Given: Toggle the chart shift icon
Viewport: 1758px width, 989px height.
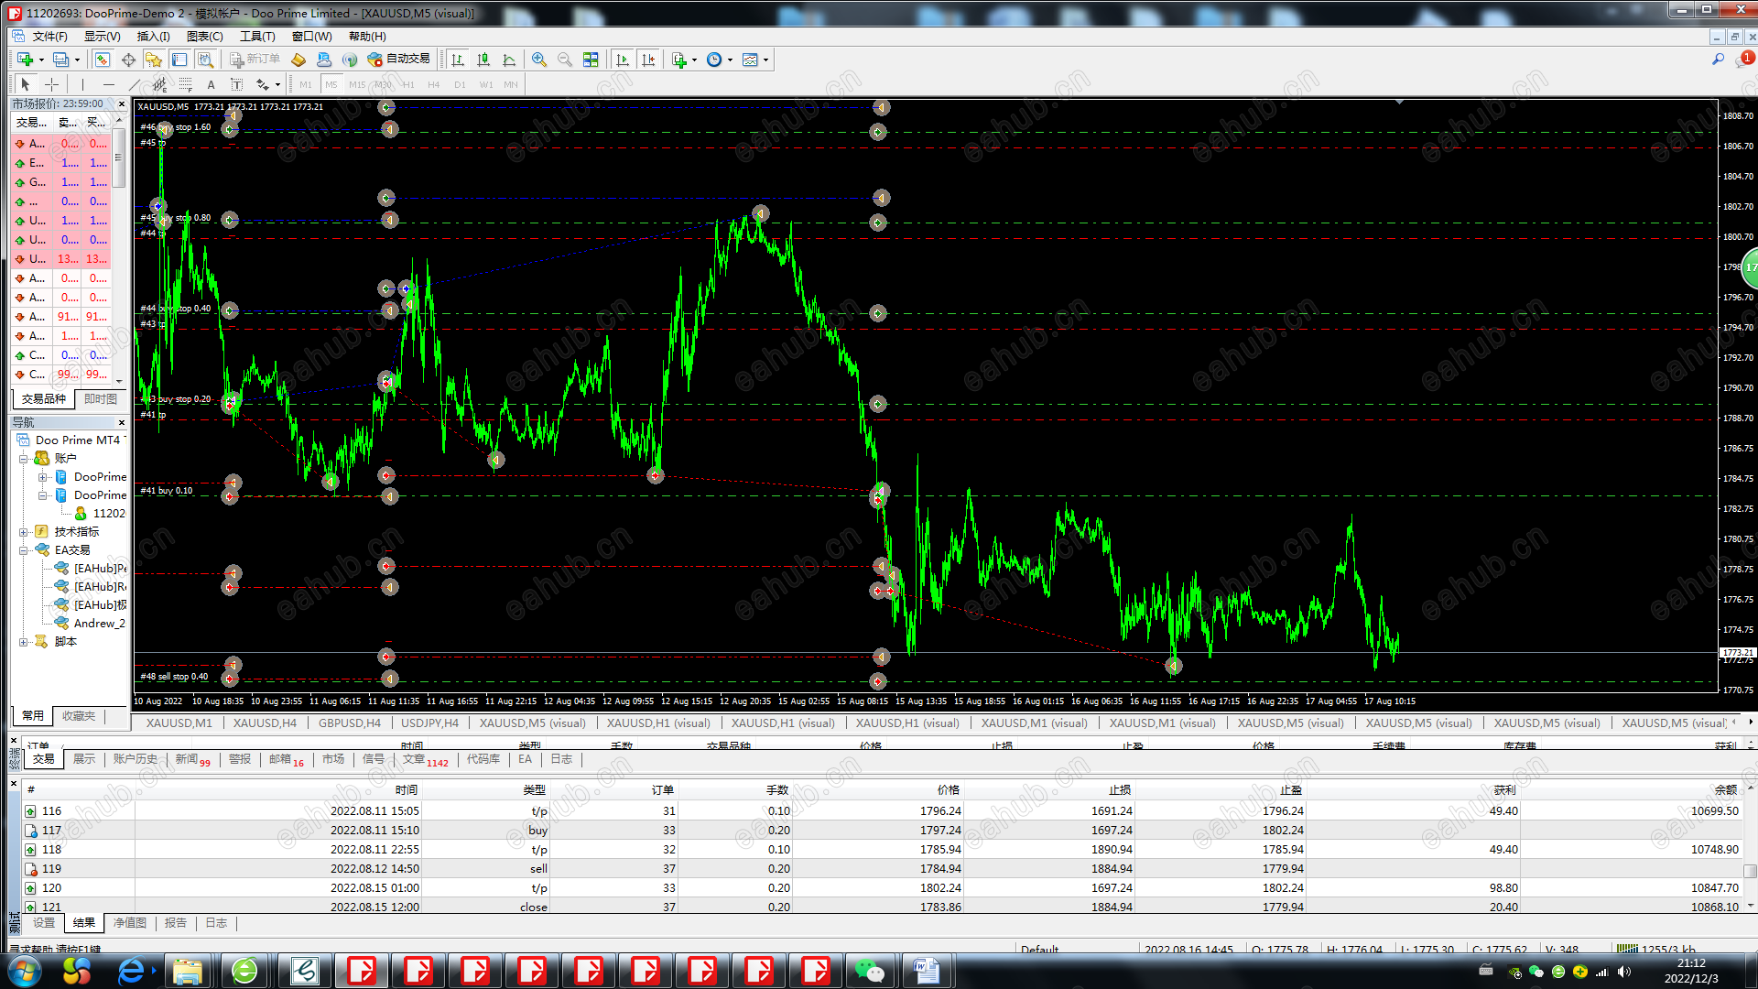Looking at the screenshot, I should (x=648, y=60).
